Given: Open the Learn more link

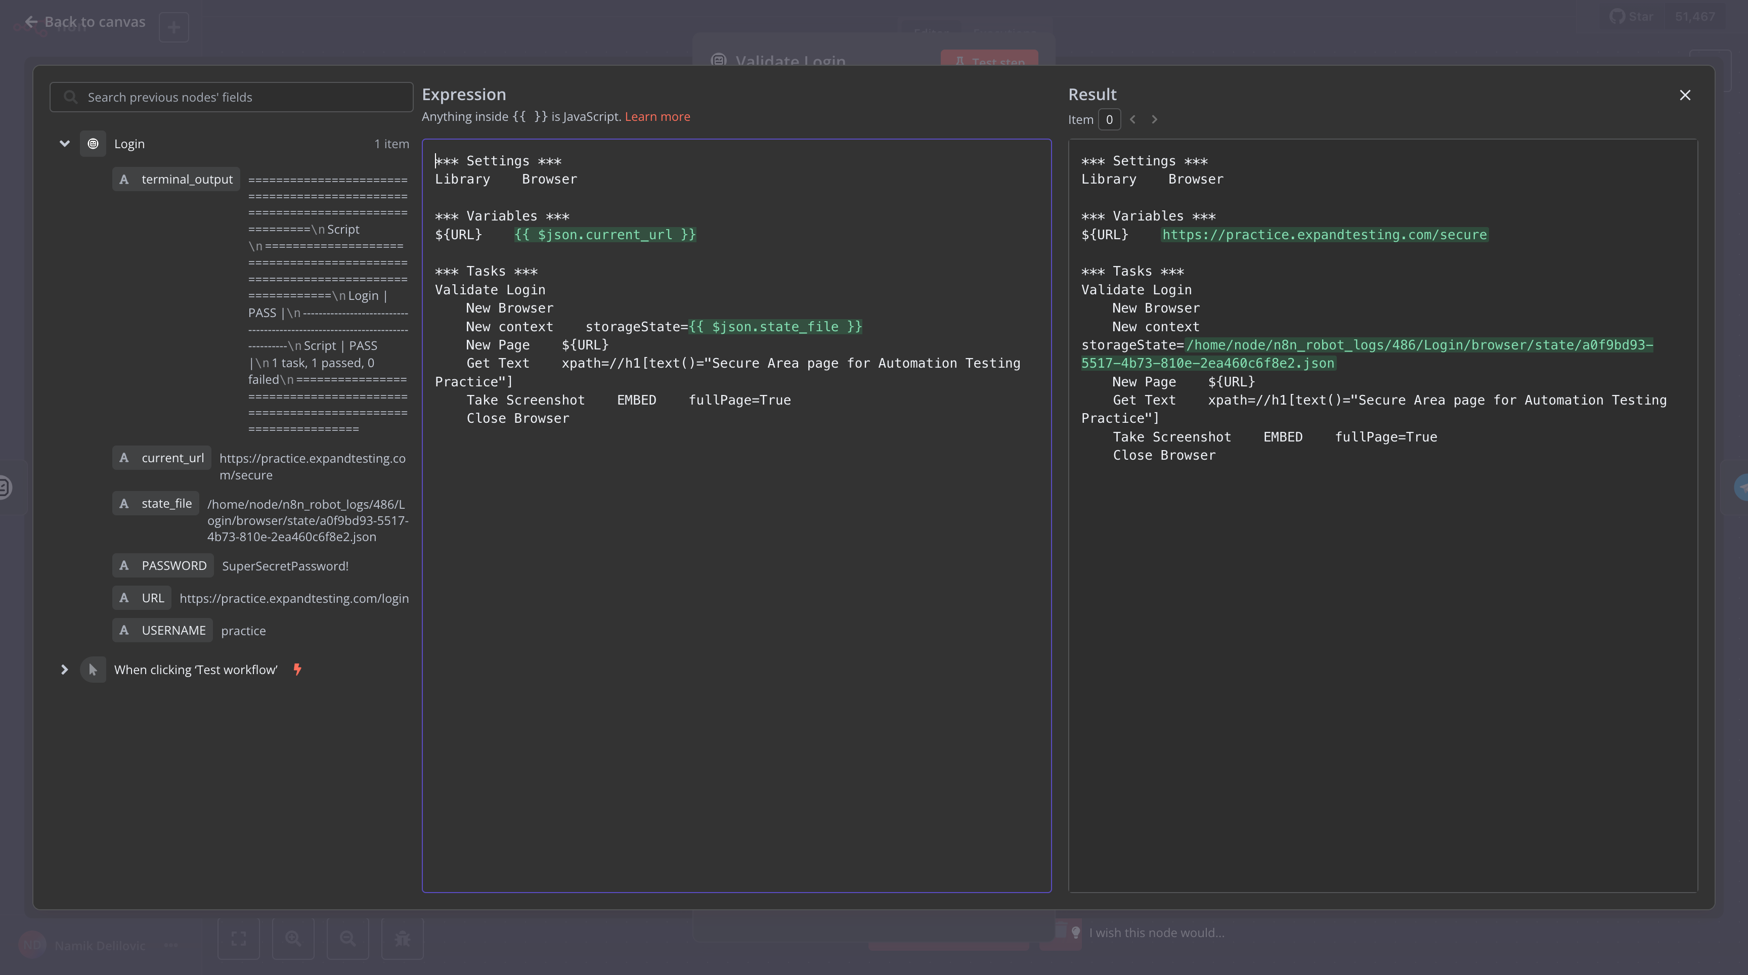Looking at the screenshot, I should (x=657, y=117).
